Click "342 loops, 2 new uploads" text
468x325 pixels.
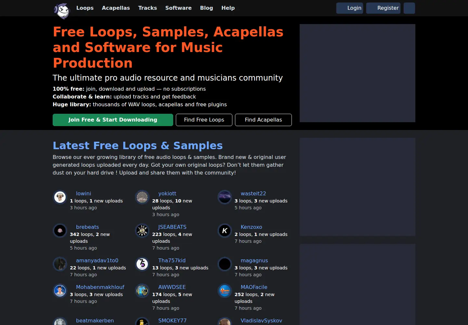point(90,238)
